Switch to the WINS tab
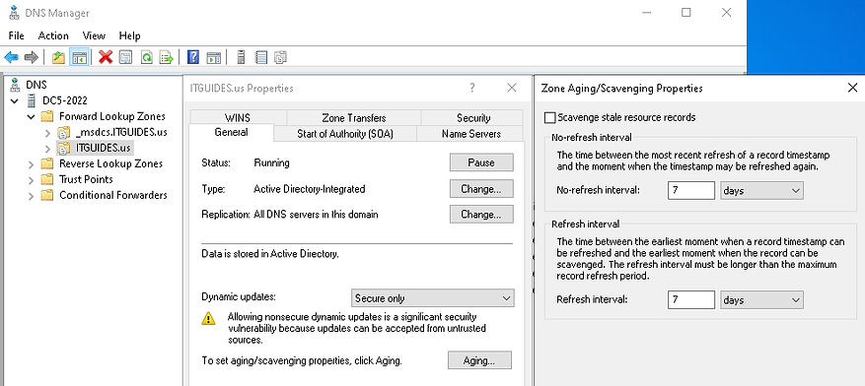865x386 pixels. point(238,118)
